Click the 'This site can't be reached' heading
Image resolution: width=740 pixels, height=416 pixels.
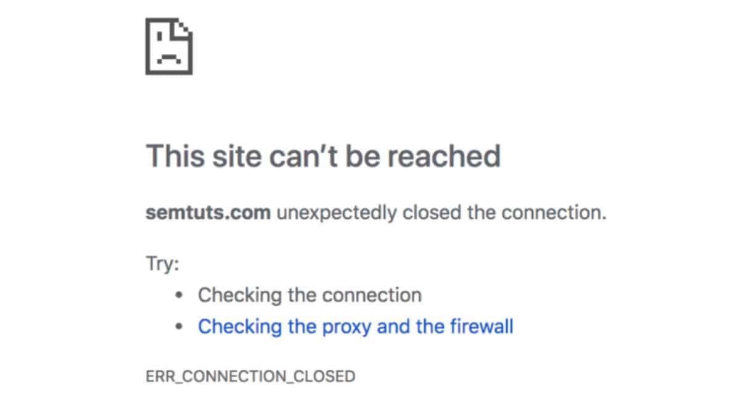click(x=323, y=157)
